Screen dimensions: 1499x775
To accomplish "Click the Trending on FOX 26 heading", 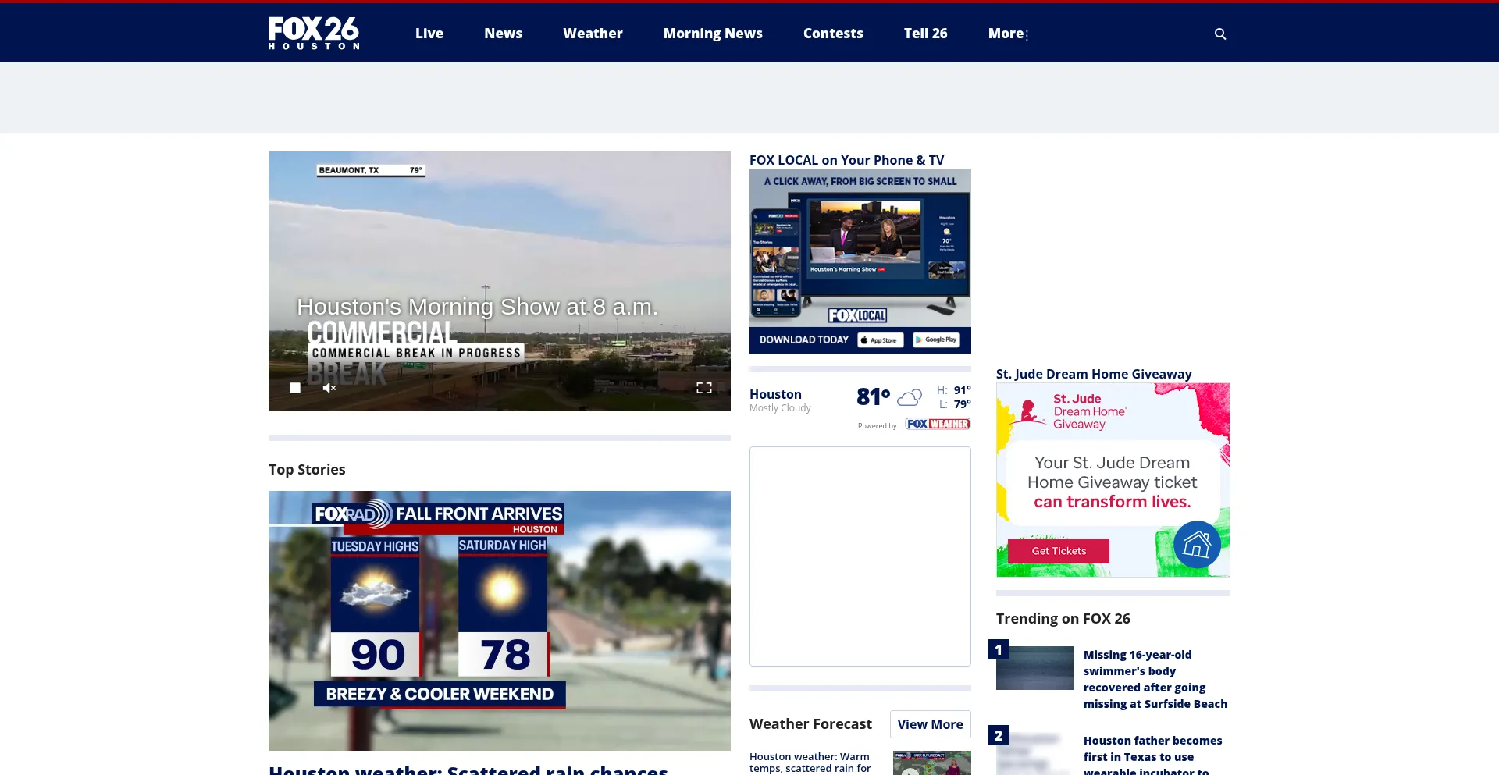I will (x=1063, y=618).
